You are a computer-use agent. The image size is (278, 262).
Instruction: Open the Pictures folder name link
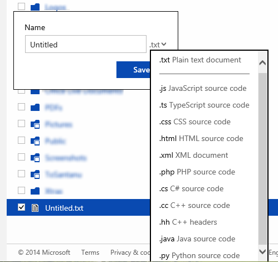coord(58,124)
